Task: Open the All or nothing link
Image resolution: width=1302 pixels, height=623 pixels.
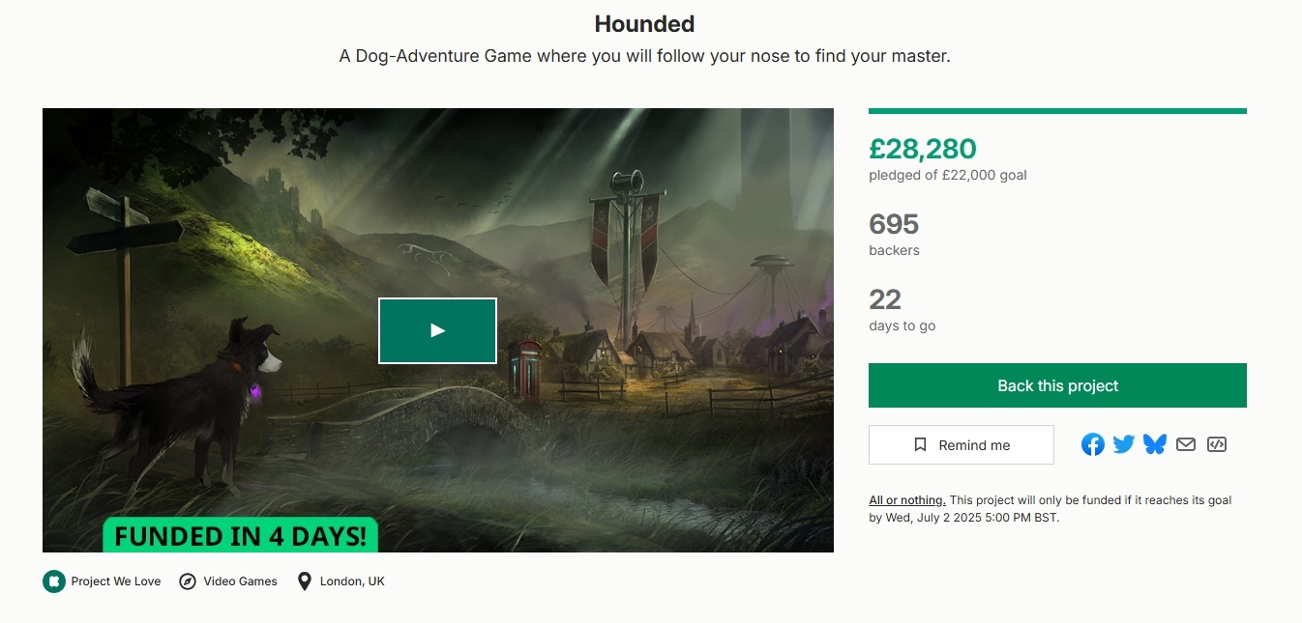Action: click(x=907, y=500)
